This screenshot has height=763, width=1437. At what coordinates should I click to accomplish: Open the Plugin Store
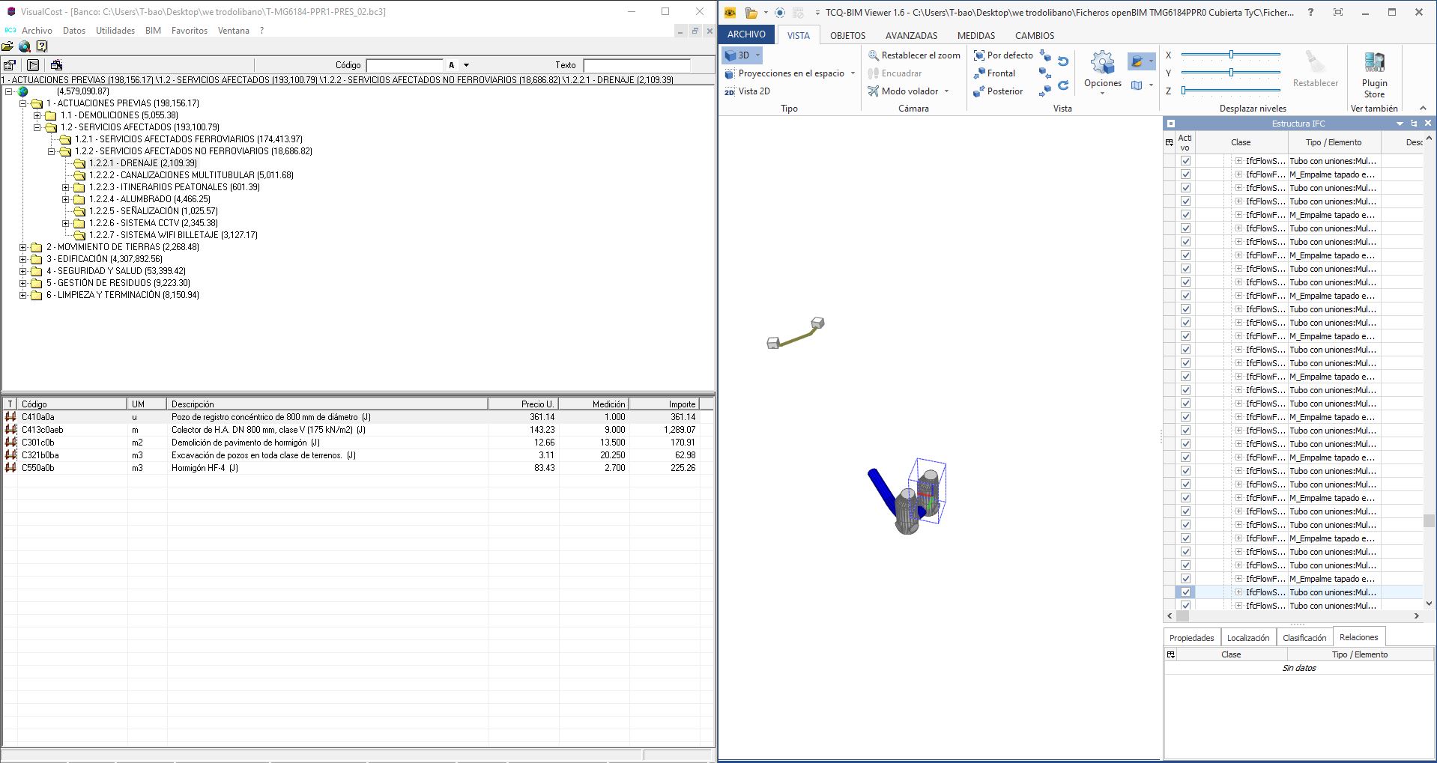(x=1374, y=75)
